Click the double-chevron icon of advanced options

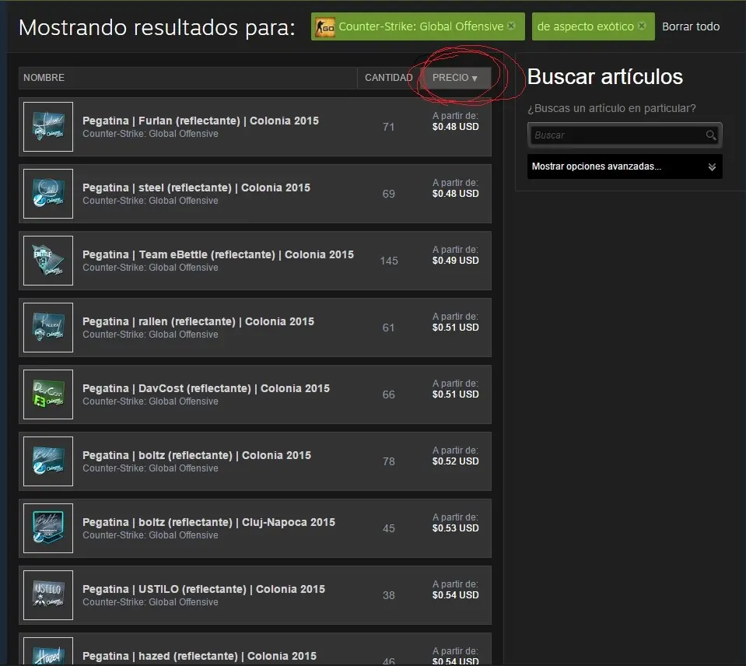pyautogui.click(x=712, y=167)
